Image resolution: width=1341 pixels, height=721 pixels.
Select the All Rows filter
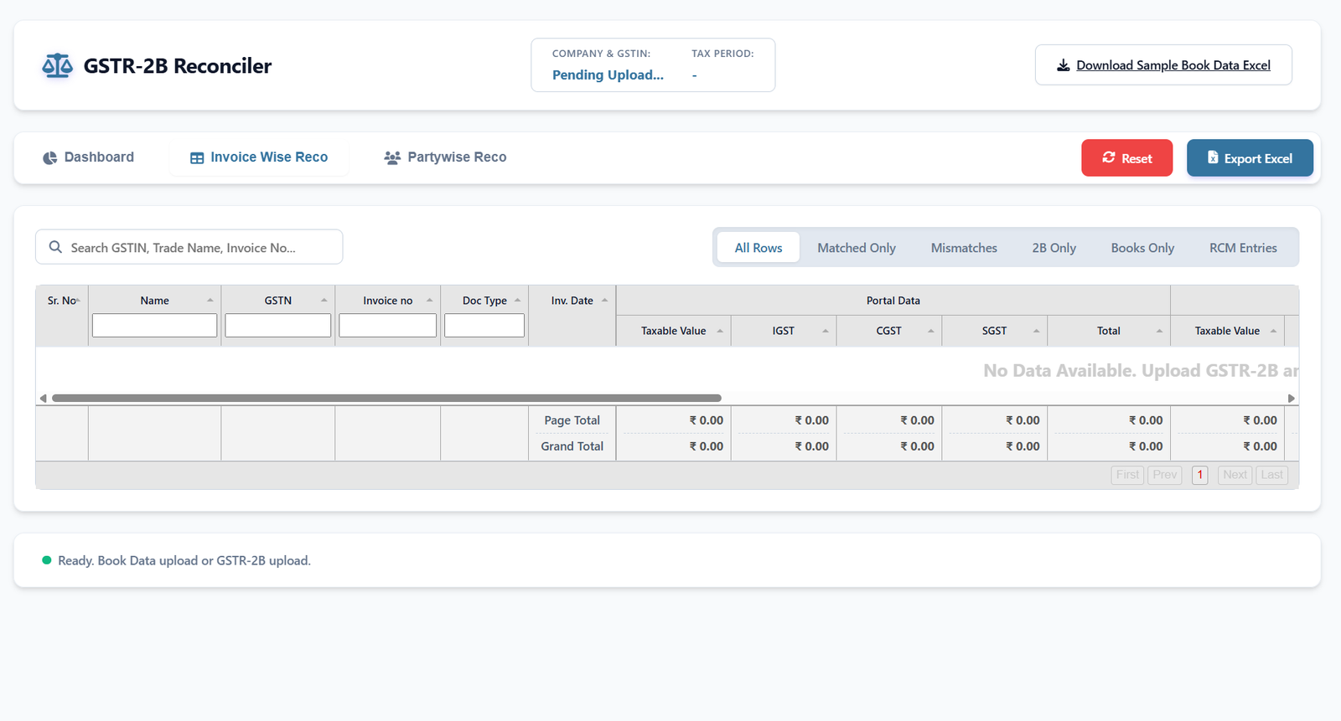coord(759,248)
